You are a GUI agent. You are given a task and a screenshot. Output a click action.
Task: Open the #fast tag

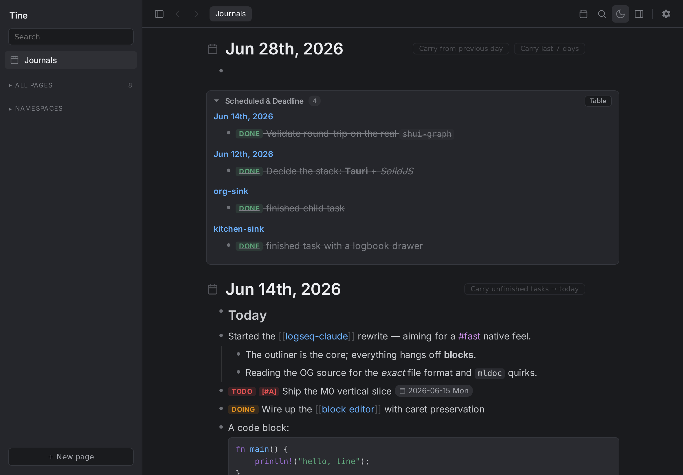click(x=469, y=336)
